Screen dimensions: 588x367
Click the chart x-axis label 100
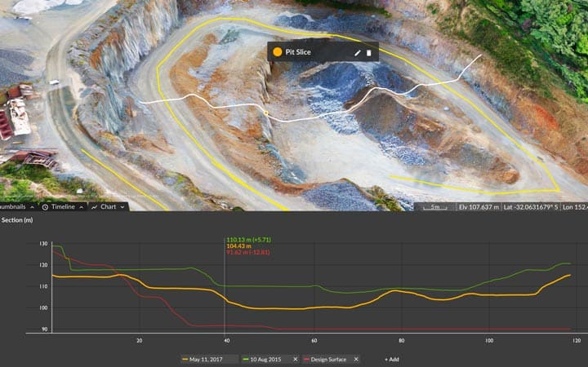pos(489,341)
